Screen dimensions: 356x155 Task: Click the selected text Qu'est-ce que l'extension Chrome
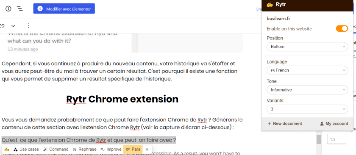click(x=89, y=140)
